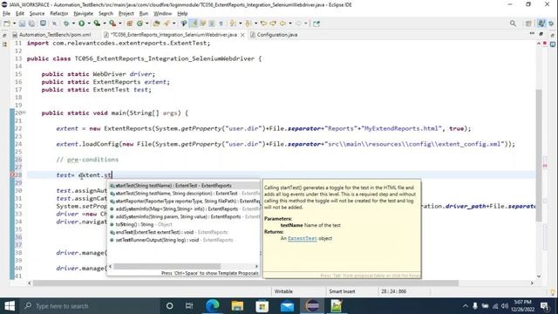Viewport: 558px width, 314px height.
Task: Click the Last Edit Location icon
Action: click(x=263, y=24)
